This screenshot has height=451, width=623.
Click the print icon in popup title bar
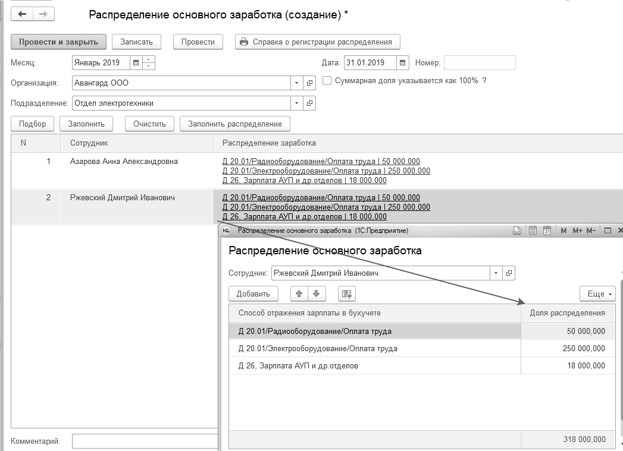[517, 231]
